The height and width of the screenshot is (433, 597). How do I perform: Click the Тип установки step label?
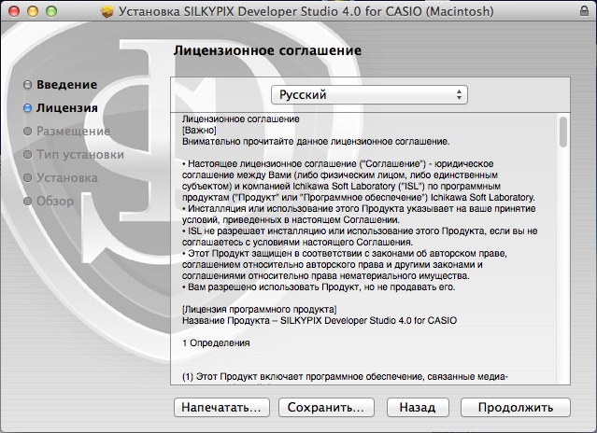click(x=80, y=154)
